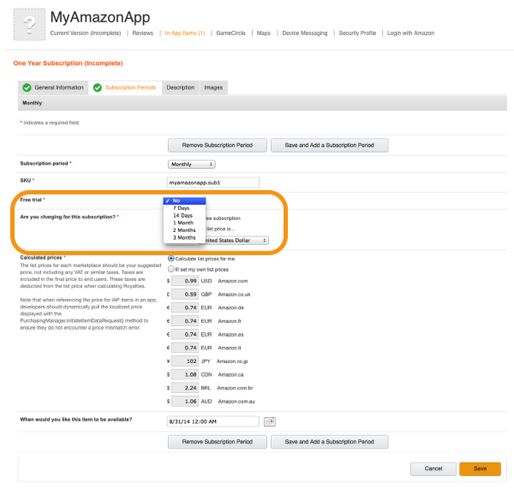
Task: Switch to General Information tab
Action: pos(53,87)
